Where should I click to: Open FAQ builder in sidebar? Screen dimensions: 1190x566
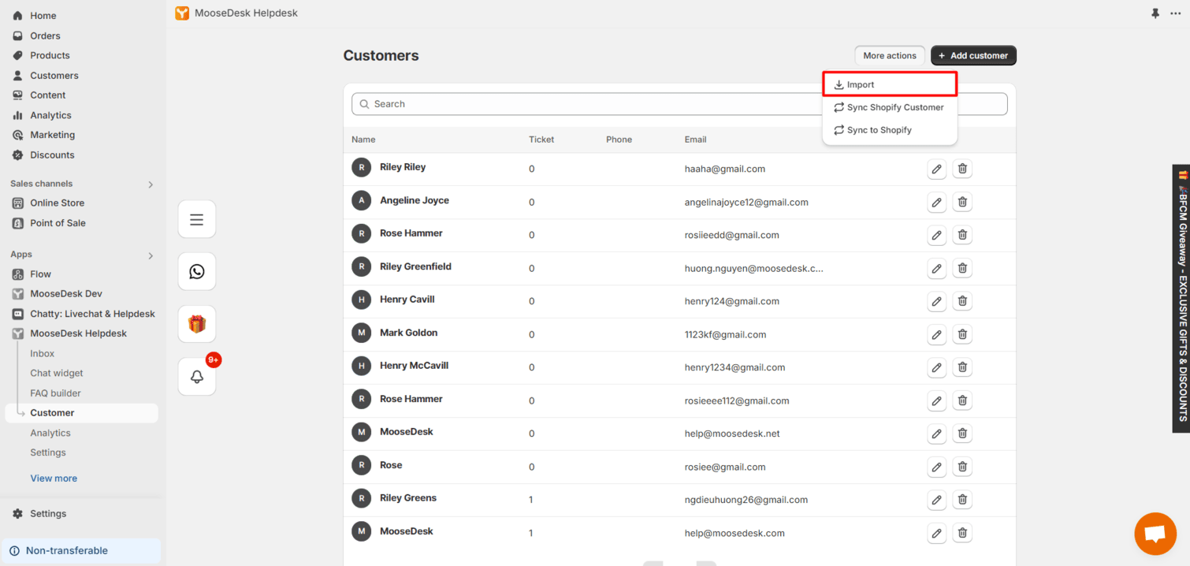coord(55,393)
